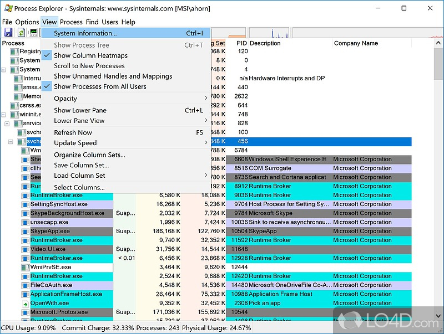
Task: Click the Save floppy disk toolbar icon
Action: coord(8,33)
